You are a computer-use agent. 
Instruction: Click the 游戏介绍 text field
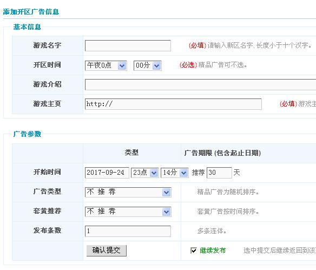pyautogui.click(x=201, y=84)
